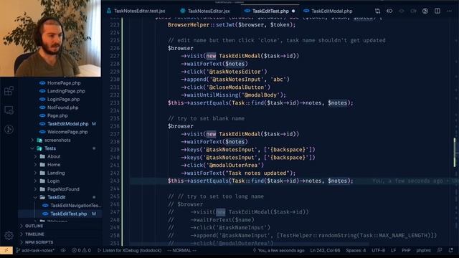The image size is (459, 258).
Task: Open TaskEditModal.php in explorer
Action: coord(67,124)
